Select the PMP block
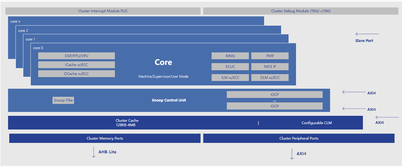Image resolution: width=402 pixels, height=167 pixels. click(x=270, y=56)
